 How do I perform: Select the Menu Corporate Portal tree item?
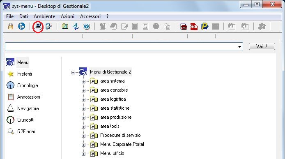pos(122,144)
